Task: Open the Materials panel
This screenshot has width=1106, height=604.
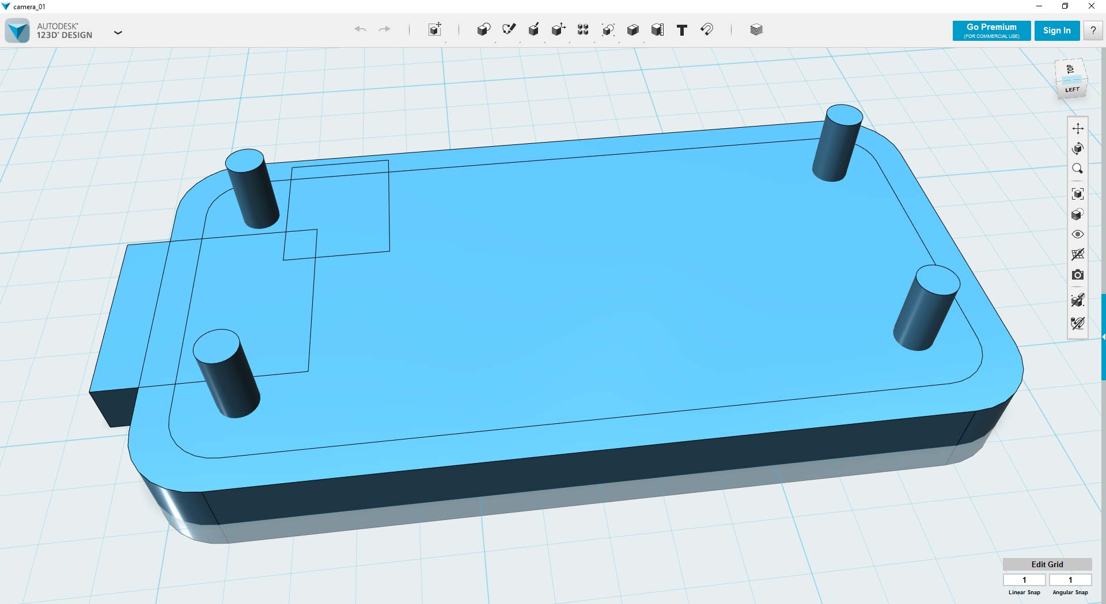Action: pyautogui.click(x=756, y=30)
